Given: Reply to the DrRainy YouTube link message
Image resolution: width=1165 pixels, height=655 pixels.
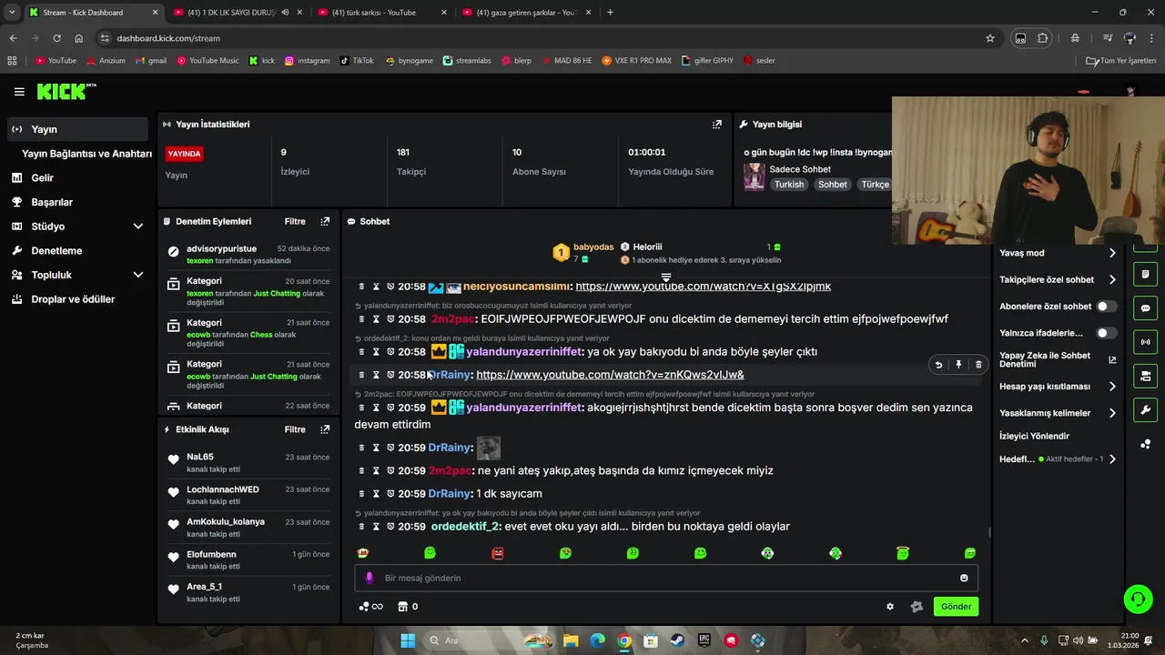Looking at the screenshot, I should [938, 365].
